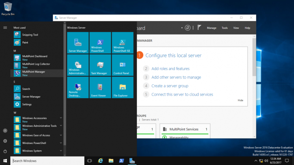The width and height of the screenshot is (294, 165).
Task: Click the Start menu hamburger icon
Action: (x=5, y=28)
